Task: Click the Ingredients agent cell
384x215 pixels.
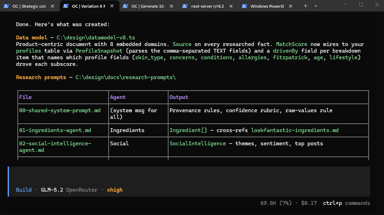Action: tap(127, 130)
